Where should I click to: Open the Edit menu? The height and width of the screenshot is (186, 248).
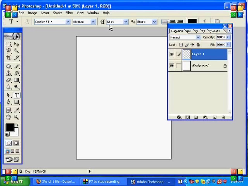click(x=21, y=13)
